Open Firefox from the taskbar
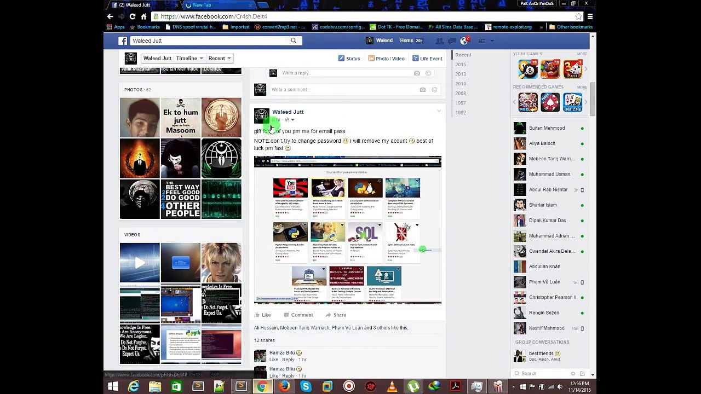701x394 pixels. [x=284, y=386]
